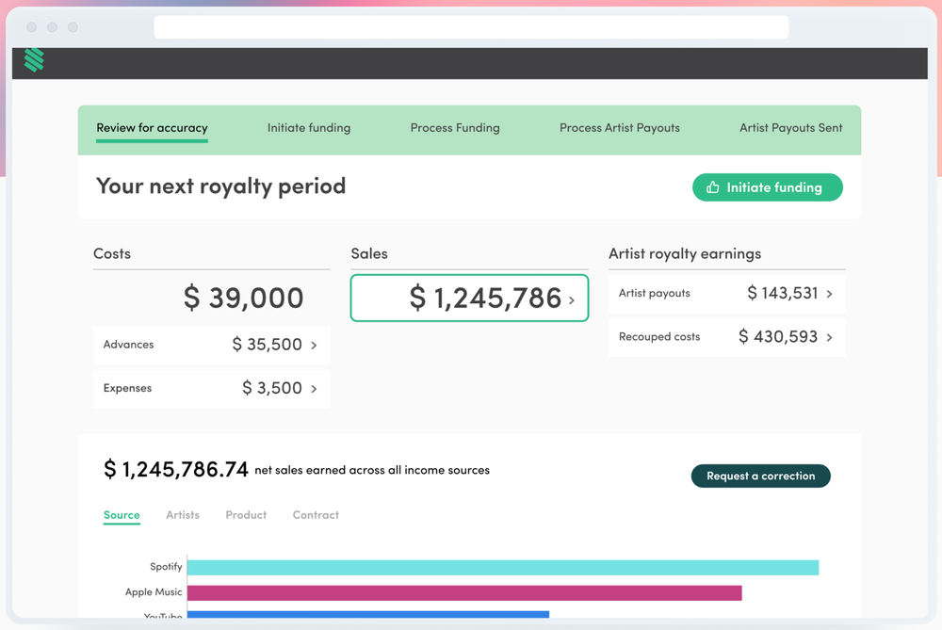Expand the Expenses cost chevron
The width and height of the screenshot is (942, 630).
tap(315, 389)
